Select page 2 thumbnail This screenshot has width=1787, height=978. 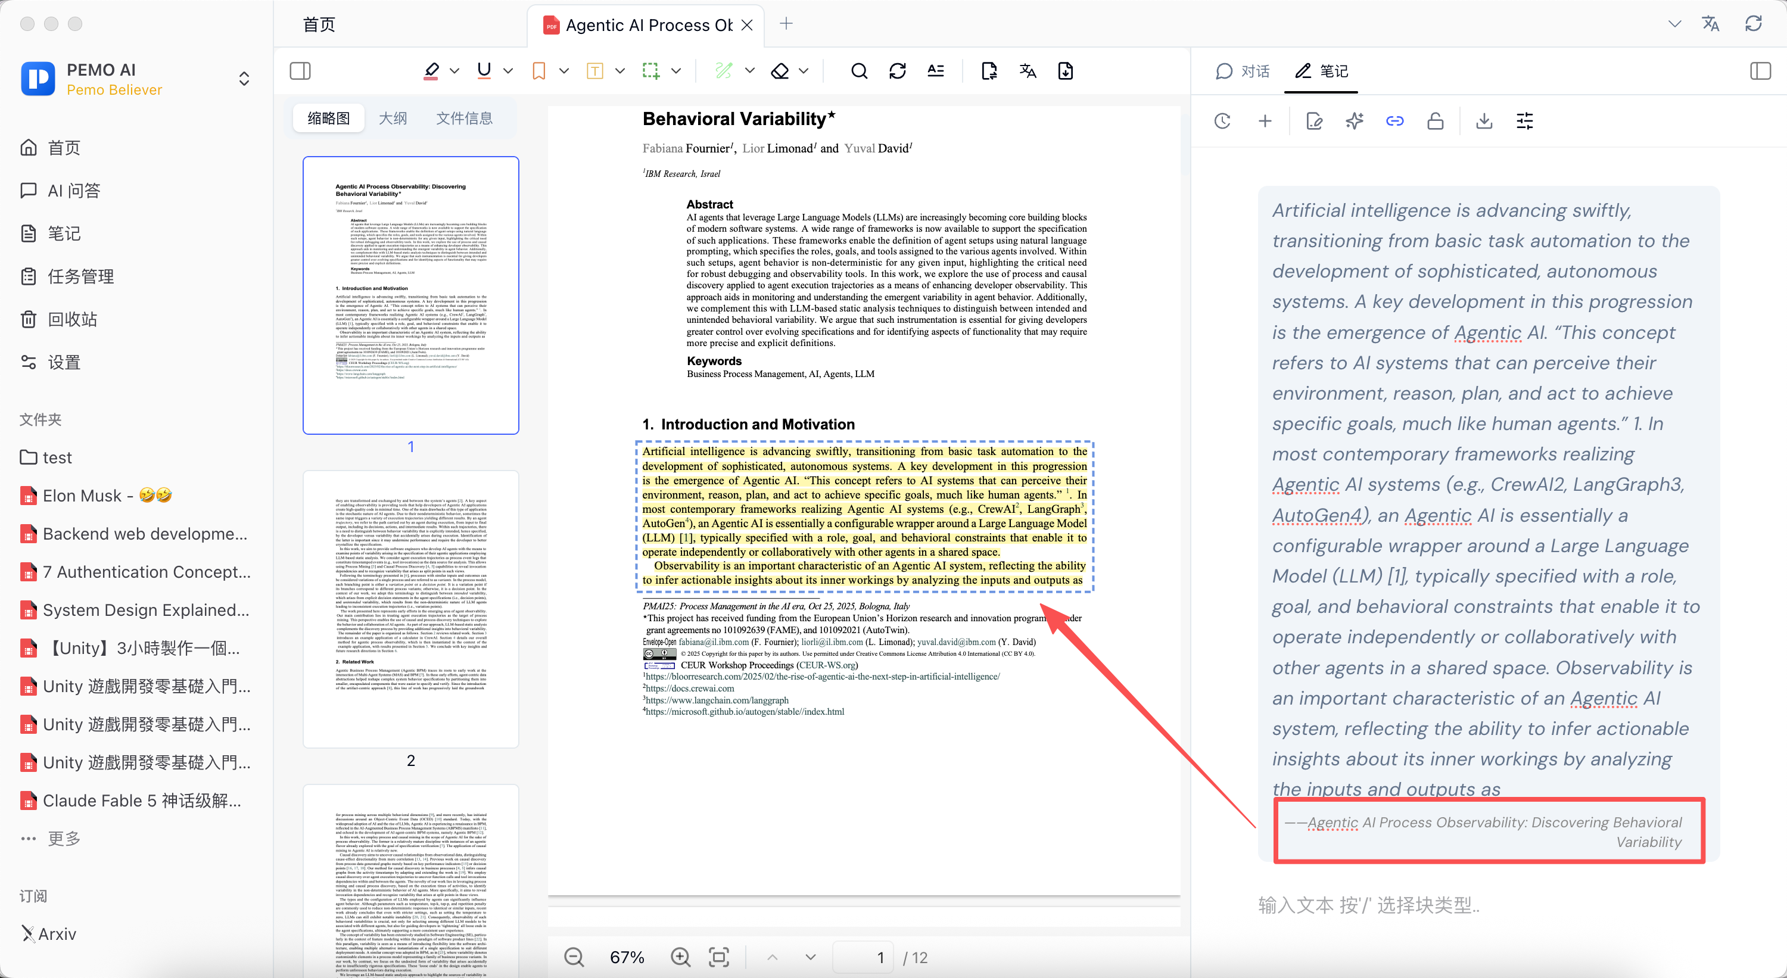click(x=410, y=609)
